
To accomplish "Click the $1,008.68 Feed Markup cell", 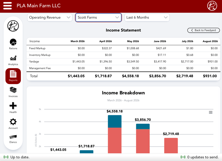I will (133, 48).
